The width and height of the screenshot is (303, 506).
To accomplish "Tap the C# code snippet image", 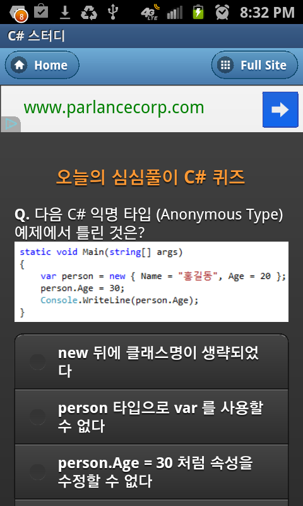I will coord(151,281).
